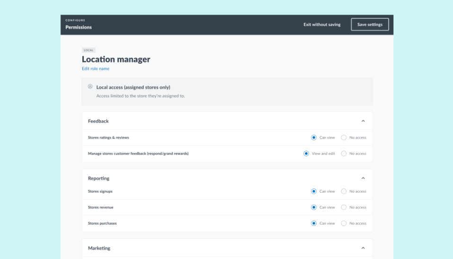The height and width of the screenshot is (259, 453).
Task: Click the Reporting section title
Action: (x=98, y=178)
